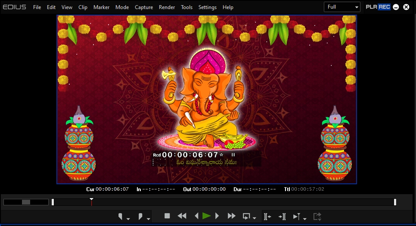The image size is (416, 226).
Task: Open the Mode menu
Action: pyautogui.click(x=122, y=7)
